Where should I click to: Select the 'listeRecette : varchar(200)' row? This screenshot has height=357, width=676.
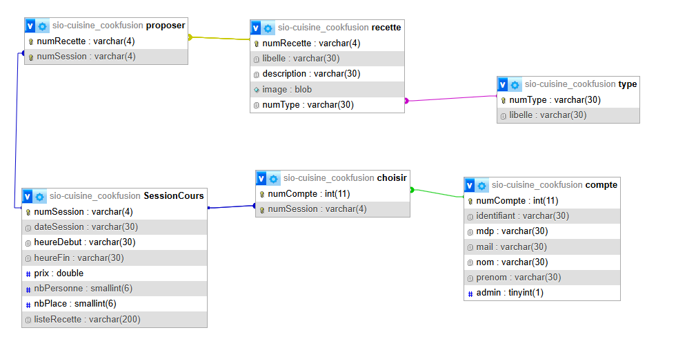point(115,320)
